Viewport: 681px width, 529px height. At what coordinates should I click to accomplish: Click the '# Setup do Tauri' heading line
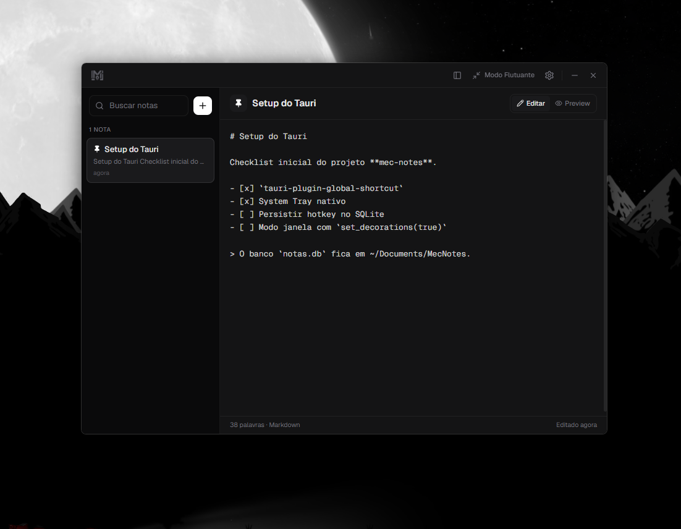point(268,137)
